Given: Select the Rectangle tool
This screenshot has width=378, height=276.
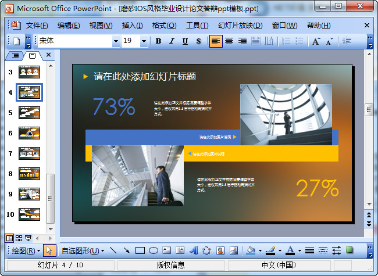Looking at the screenshot, I should point(140,250).
